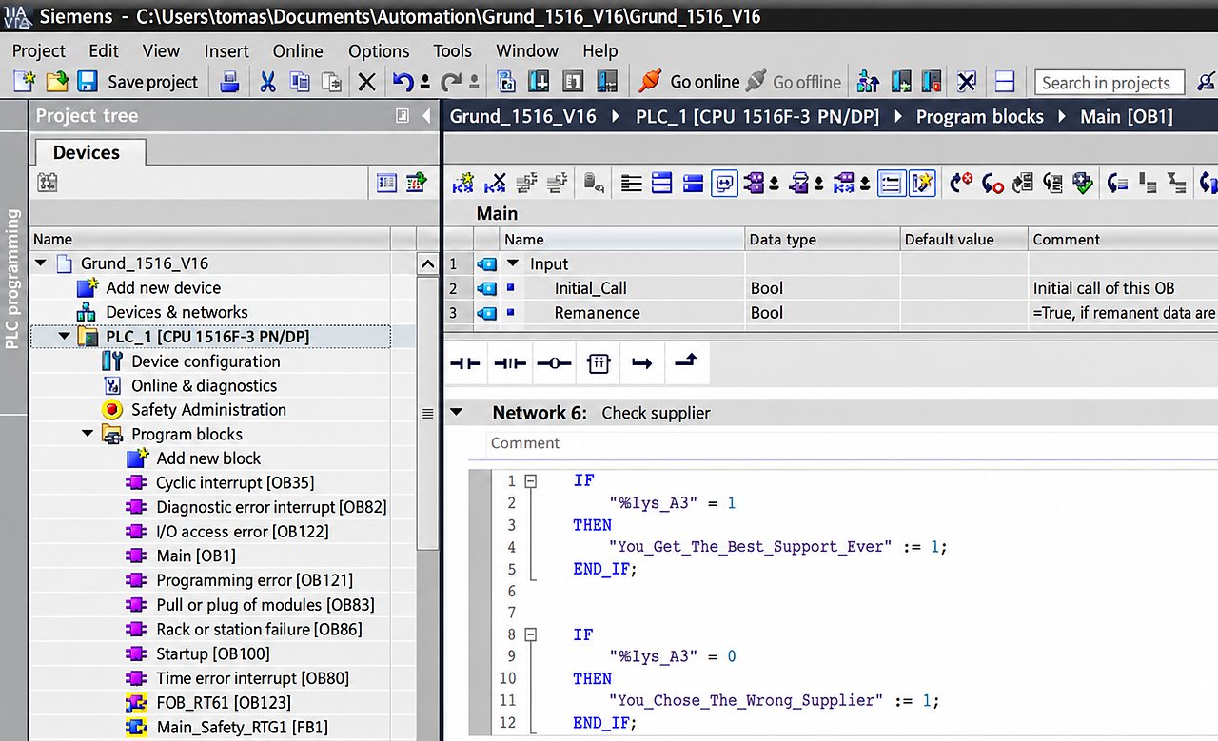Collapse Network 6 with its triangle
1218x741 pixels.
(x=456, y=413)
